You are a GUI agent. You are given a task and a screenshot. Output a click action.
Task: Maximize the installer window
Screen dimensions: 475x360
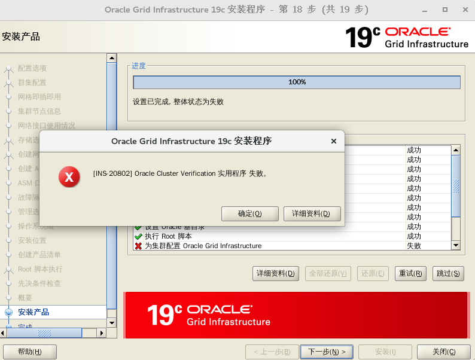click(x=444, y=10)
